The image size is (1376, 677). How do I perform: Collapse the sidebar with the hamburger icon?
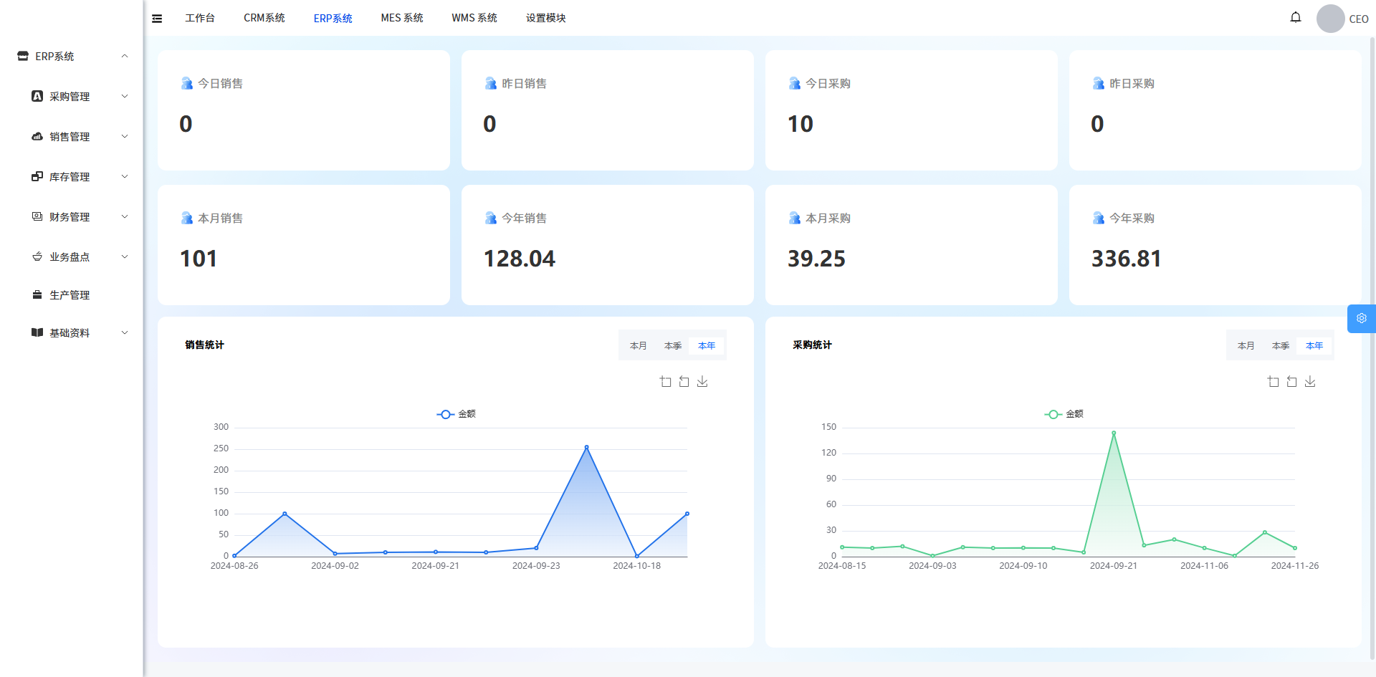(157, 19)
